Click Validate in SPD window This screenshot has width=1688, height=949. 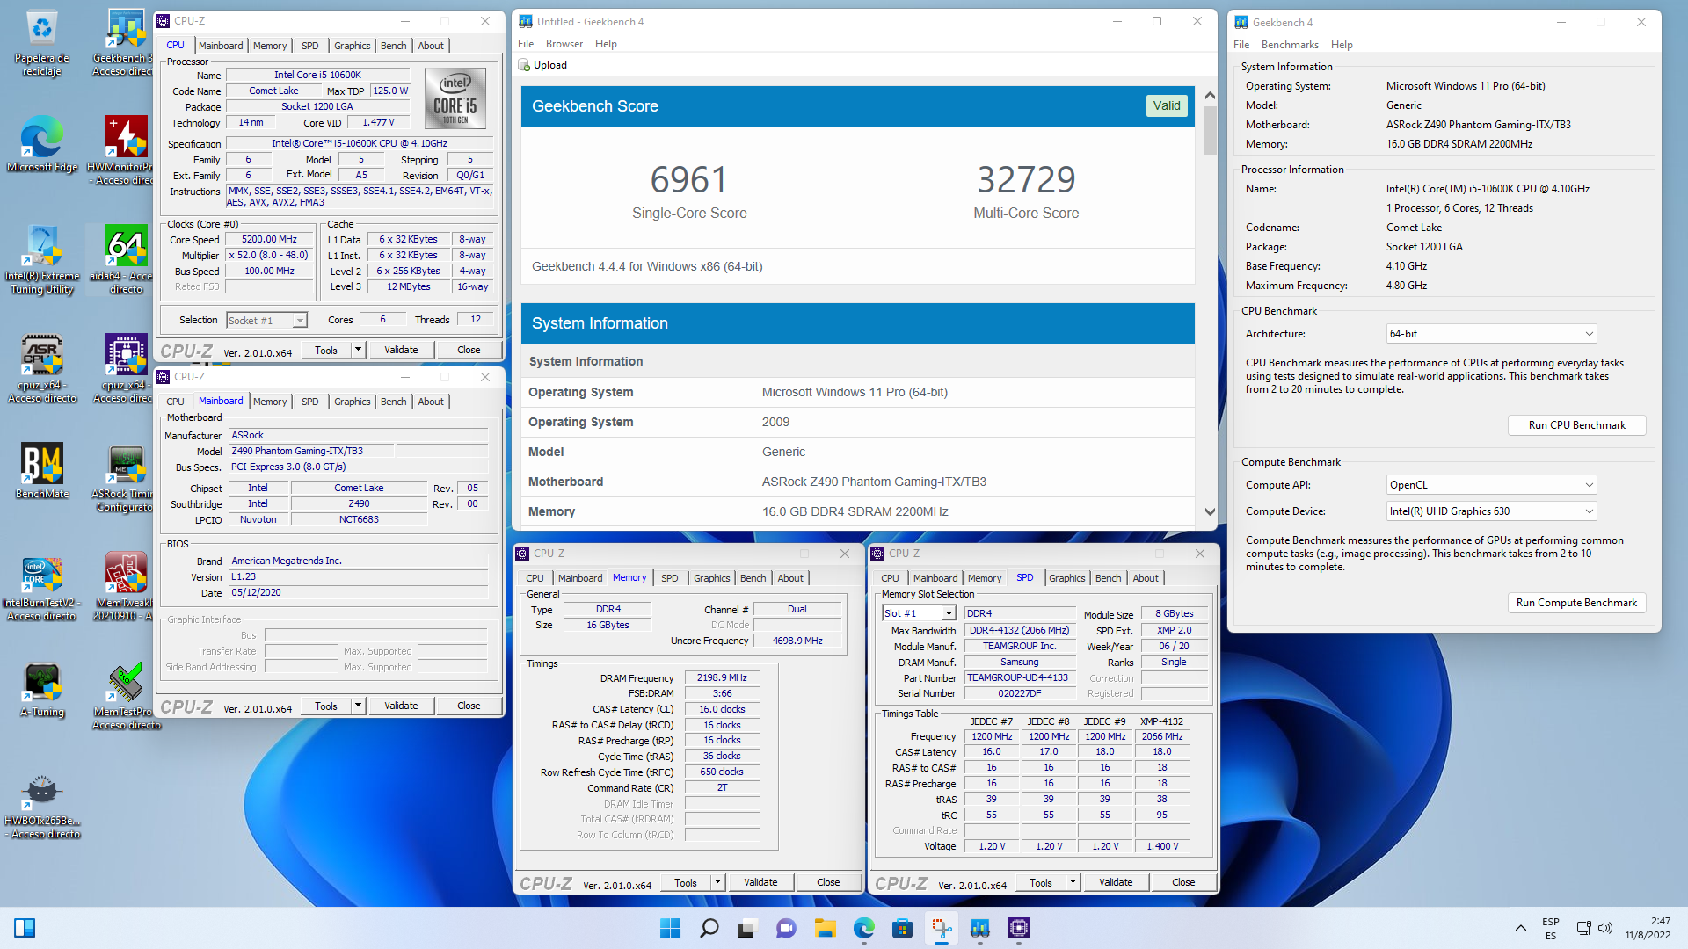point(1116,882)
